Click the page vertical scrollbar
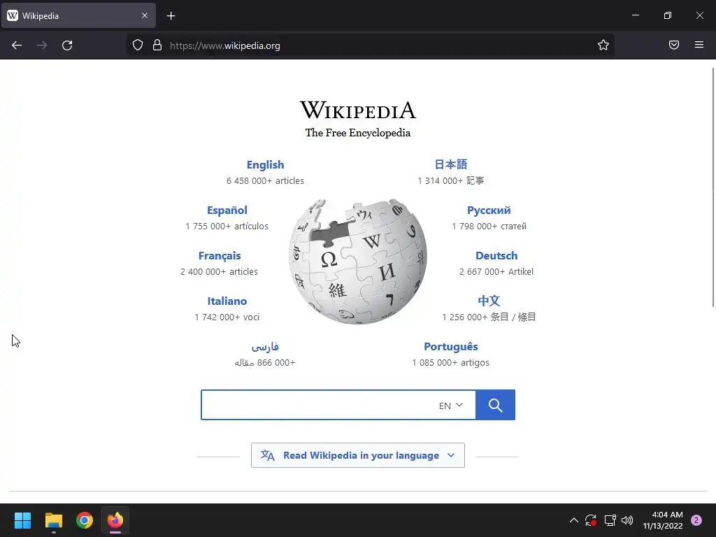Viewport: 716px width, 537px height. (713, 187)
